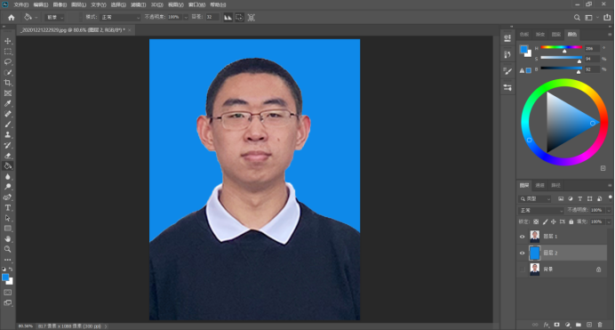The height and width of the screenshot is (330, 615).
Task: Click the delete layer trash icon
Action: coord(599,325)
